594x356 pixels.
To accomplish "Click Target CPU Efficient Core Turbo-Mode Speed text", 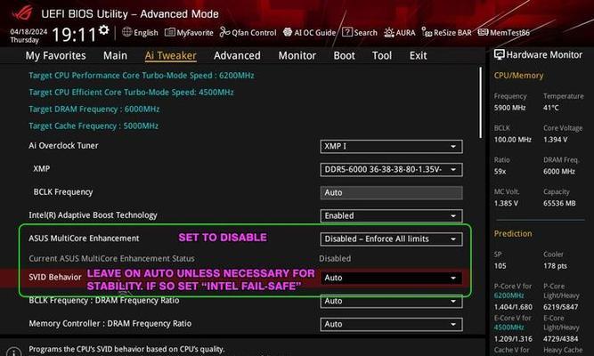I will pyautogui.click(x=131, y=93).
